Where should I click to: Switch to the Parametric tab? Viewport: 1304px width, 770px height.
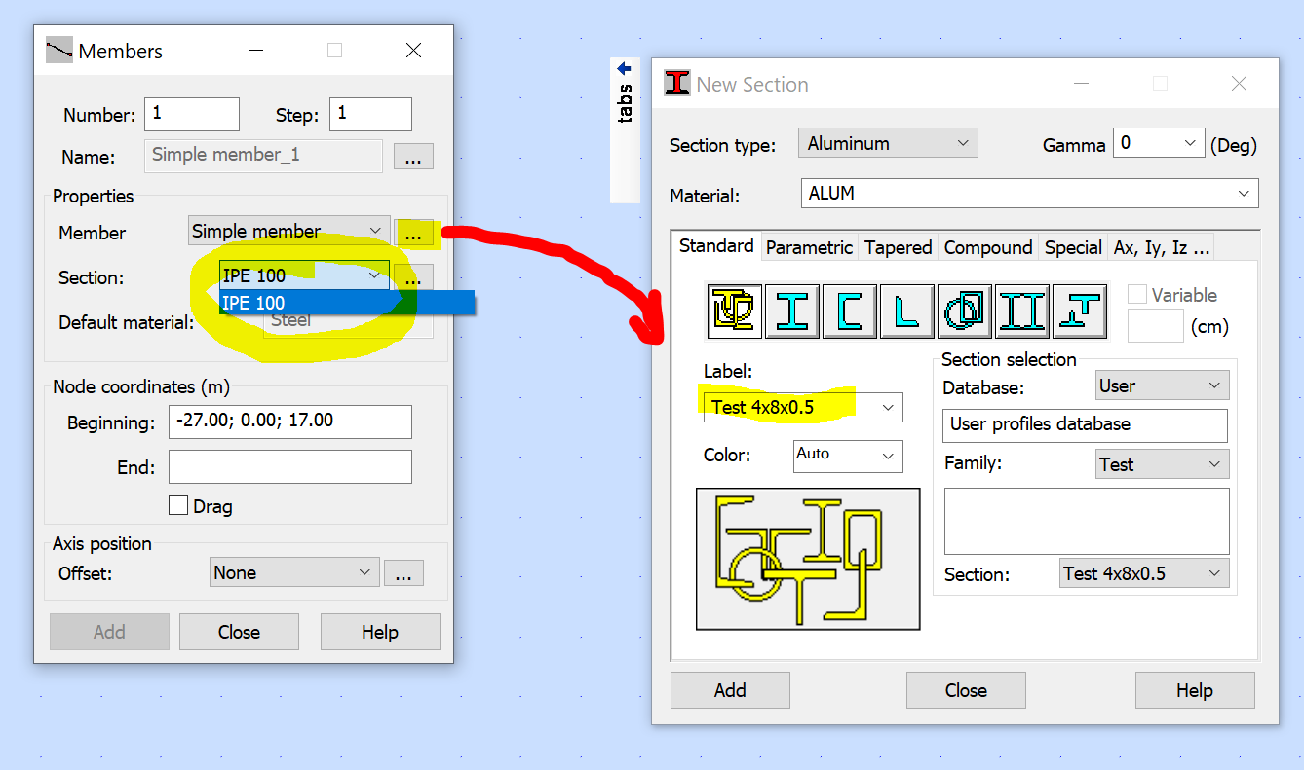click(x=809, y=247)
